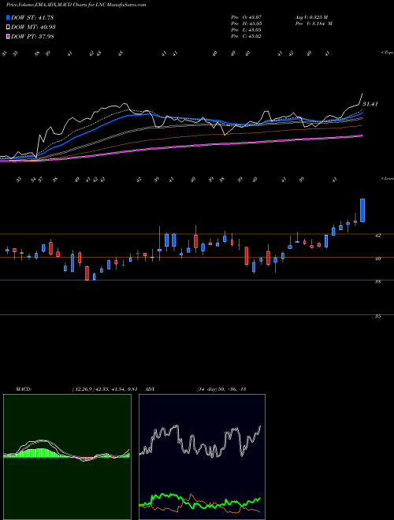
Task: Click the 'Pre L: 43.05' low value
Action: tap(247, 30)
